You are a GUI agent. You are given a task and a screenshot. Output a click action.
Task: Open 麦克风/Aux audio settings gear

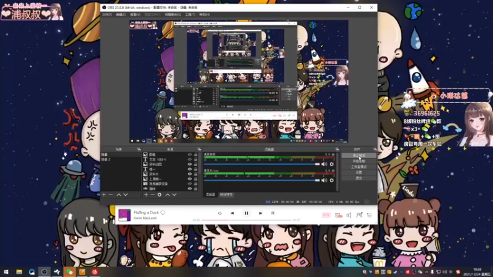332,180
